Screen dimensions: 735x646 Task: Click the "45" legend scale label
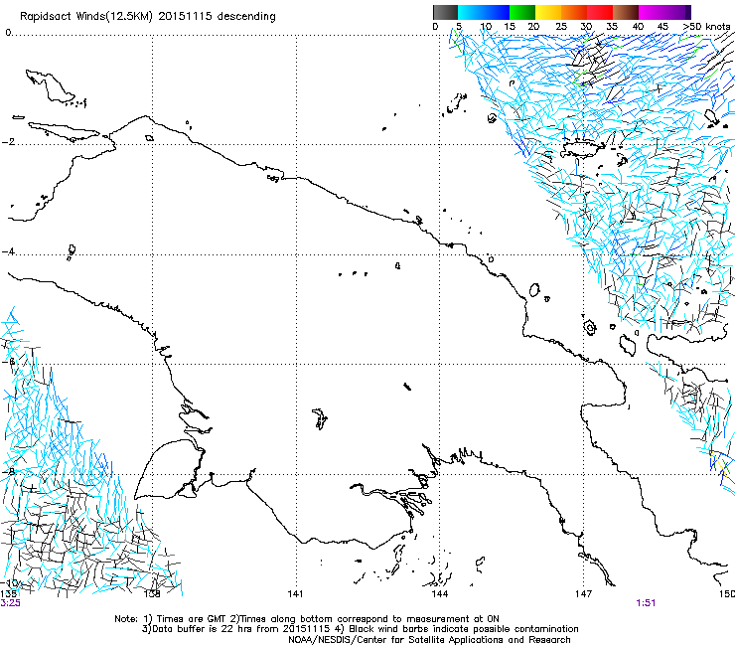click(662, 27)
